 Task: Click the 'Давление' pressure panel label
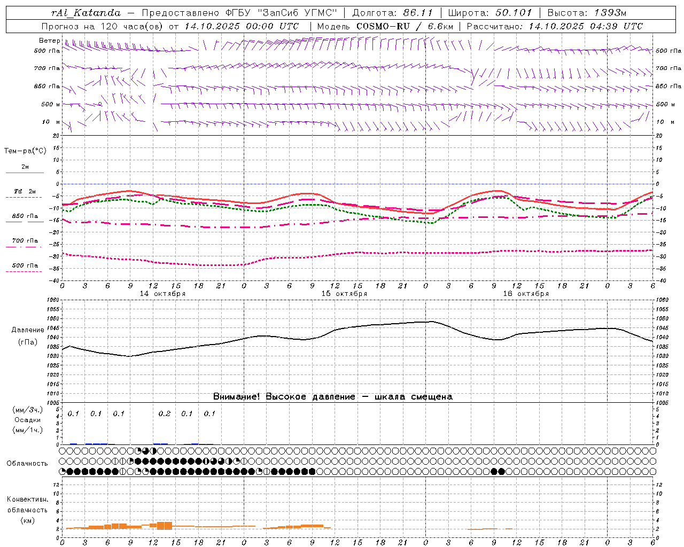28,330
